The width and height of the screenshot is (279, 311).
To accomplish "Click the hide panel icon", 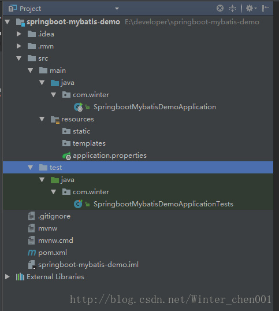I will tap(266, 8).
